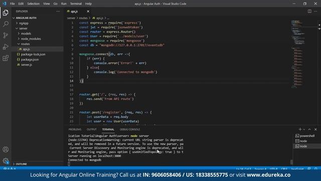This screenshot has height=181, width=321.
Task: Click the routes breadcrumb segment
Action: click(83, 18)
